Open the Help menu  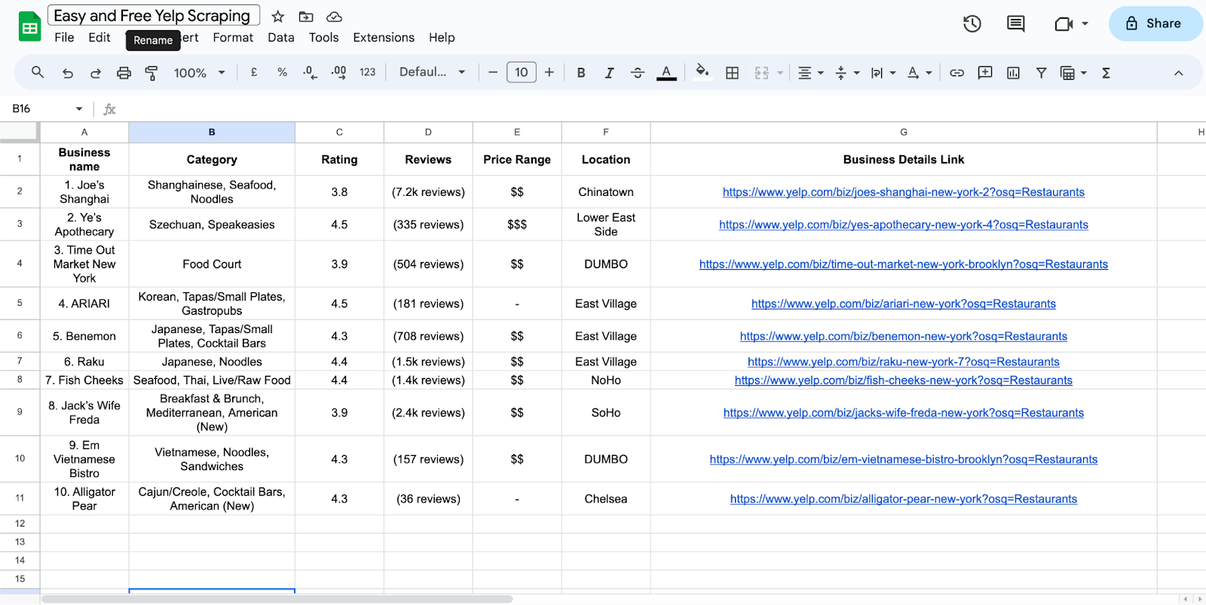click(x=442, y=38)
